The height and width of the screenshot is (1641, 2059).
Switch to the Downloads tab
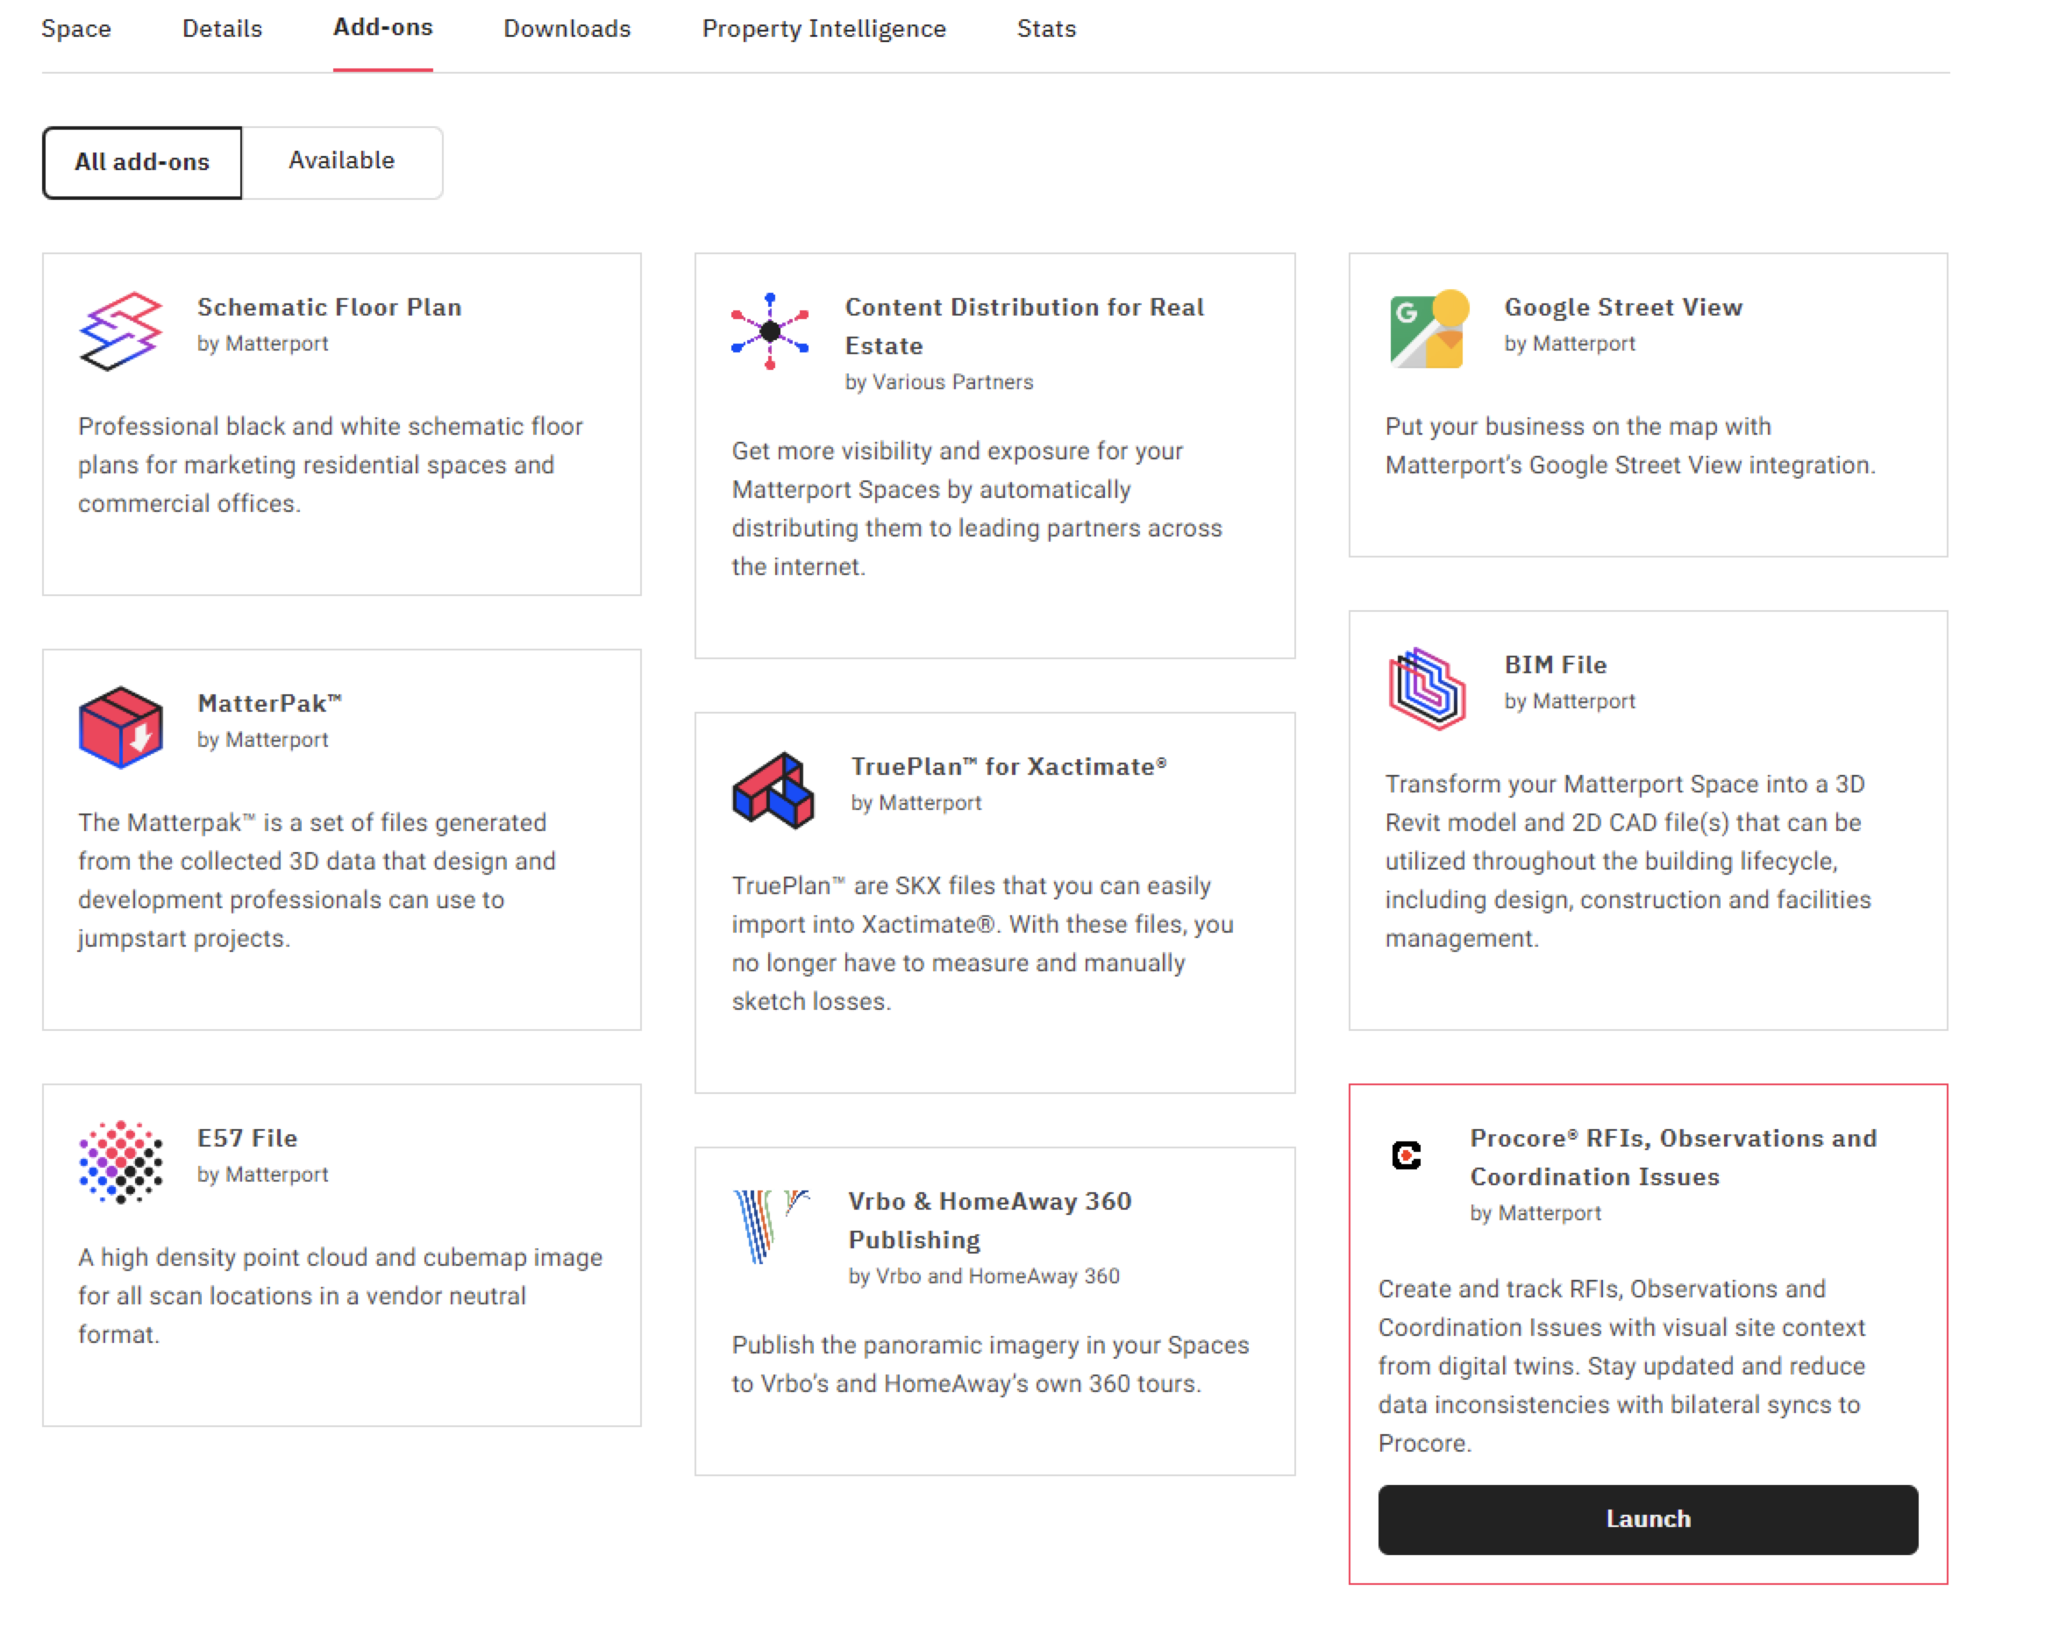tap(566, 29)
